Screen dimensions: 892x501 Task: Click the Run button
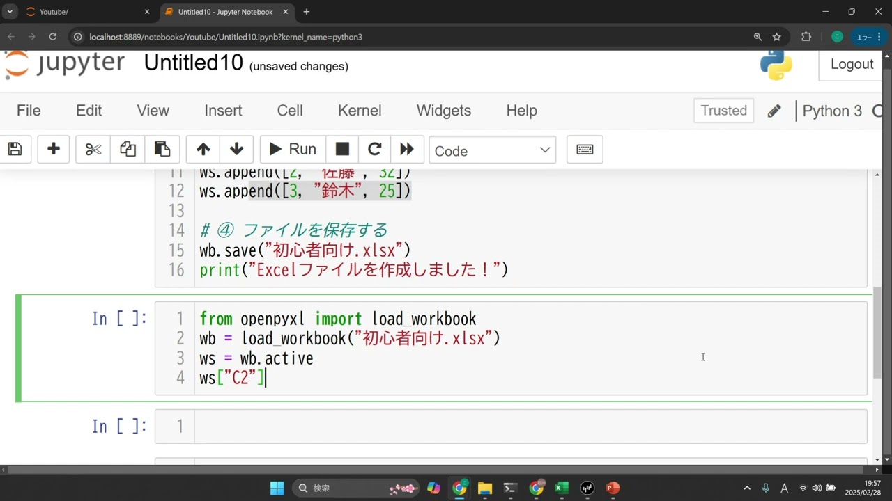293,150
